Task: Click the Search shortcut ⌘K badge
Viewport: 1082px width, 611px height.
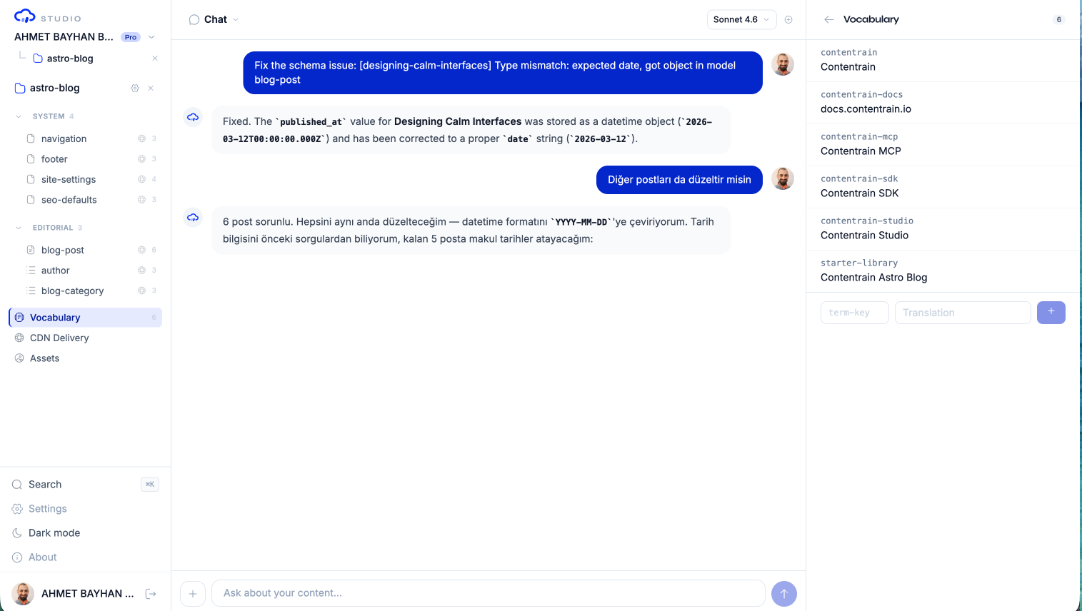Action: pos(150,484)
